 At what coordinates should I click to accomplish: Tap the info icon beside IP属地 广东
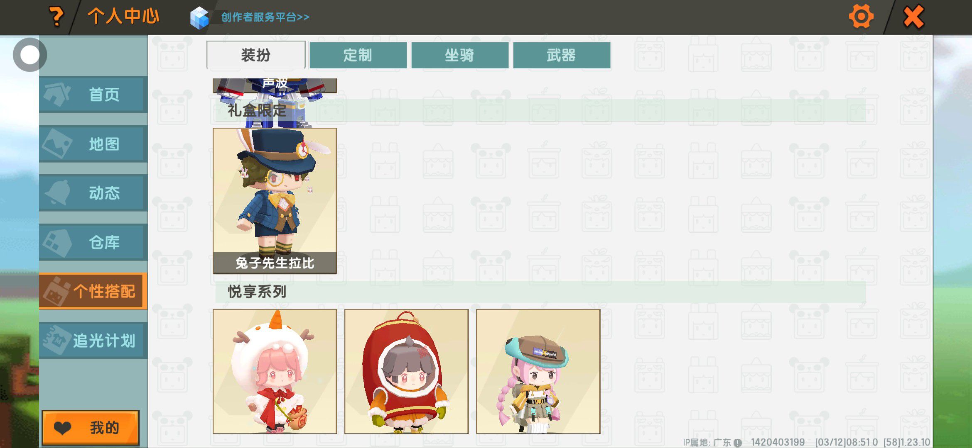click(738, 443)
